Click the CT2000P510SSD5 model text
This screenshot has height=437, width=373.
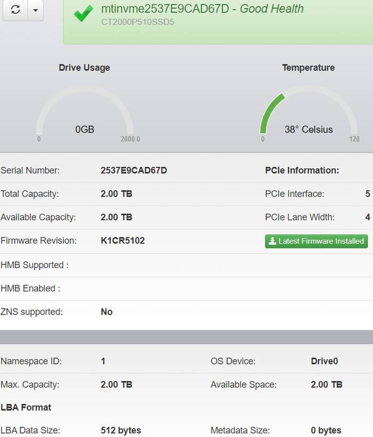(137, 22)
